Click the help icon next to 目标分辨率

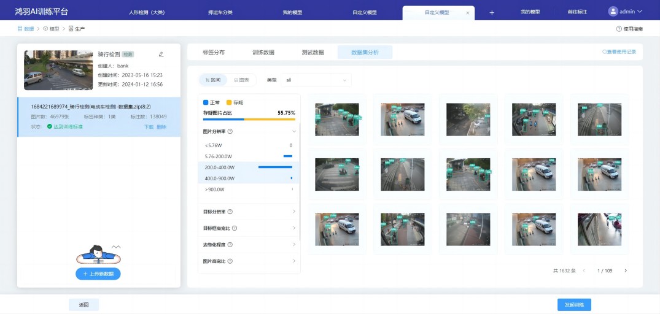(x=230, y=212)
